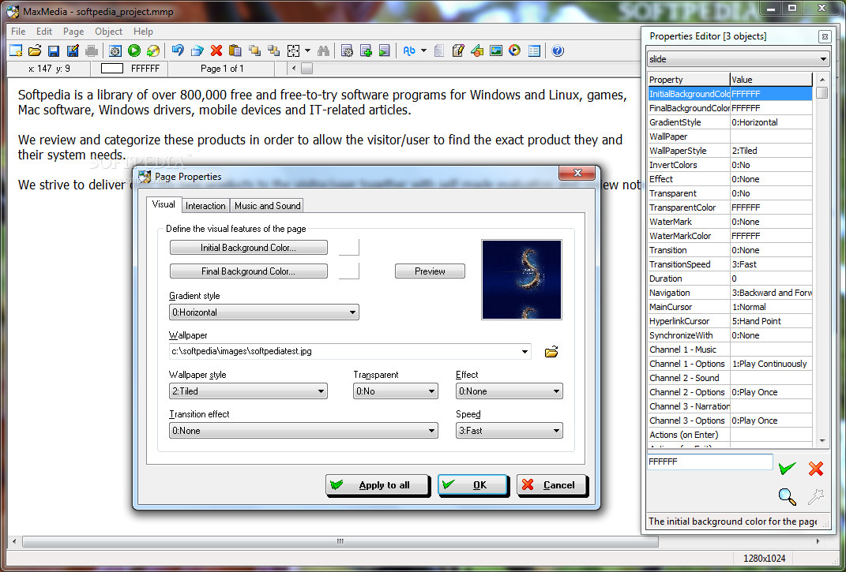Open Help with the blue question icon
The image size is (846, 572).
click(x=558, y=50)
